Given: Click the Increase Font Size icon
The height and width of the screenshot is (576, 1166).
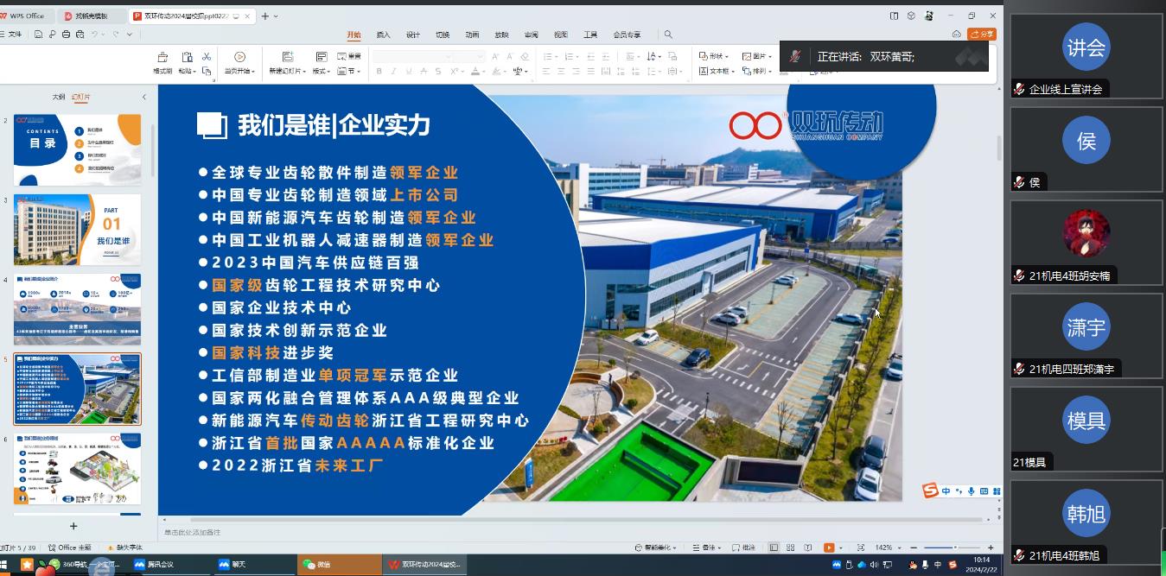Looking at the screenshot, I should 495,56.
